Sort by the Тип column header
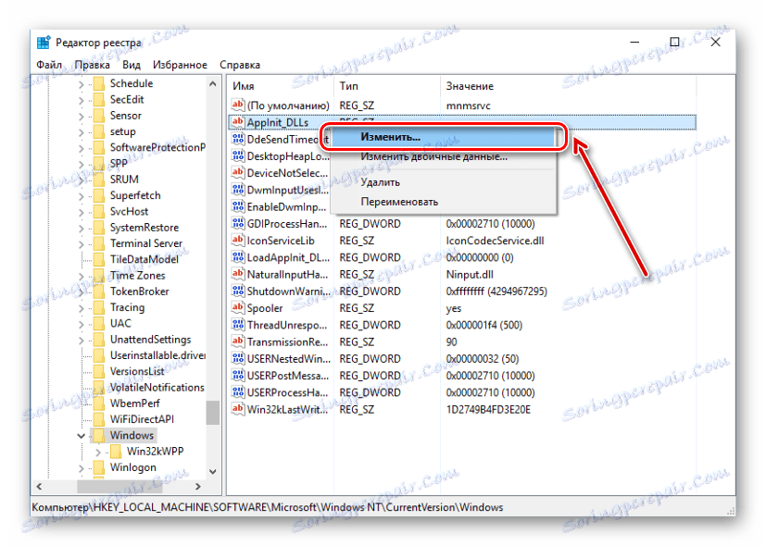Viewport: 766px width, 546px height. (387, 86)
